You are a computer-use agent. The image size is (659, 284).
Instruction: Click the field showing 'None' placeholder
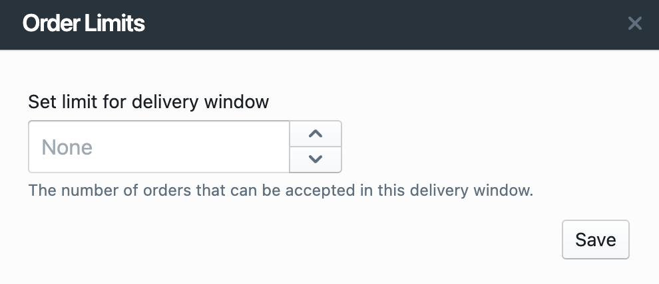[159, 147]
